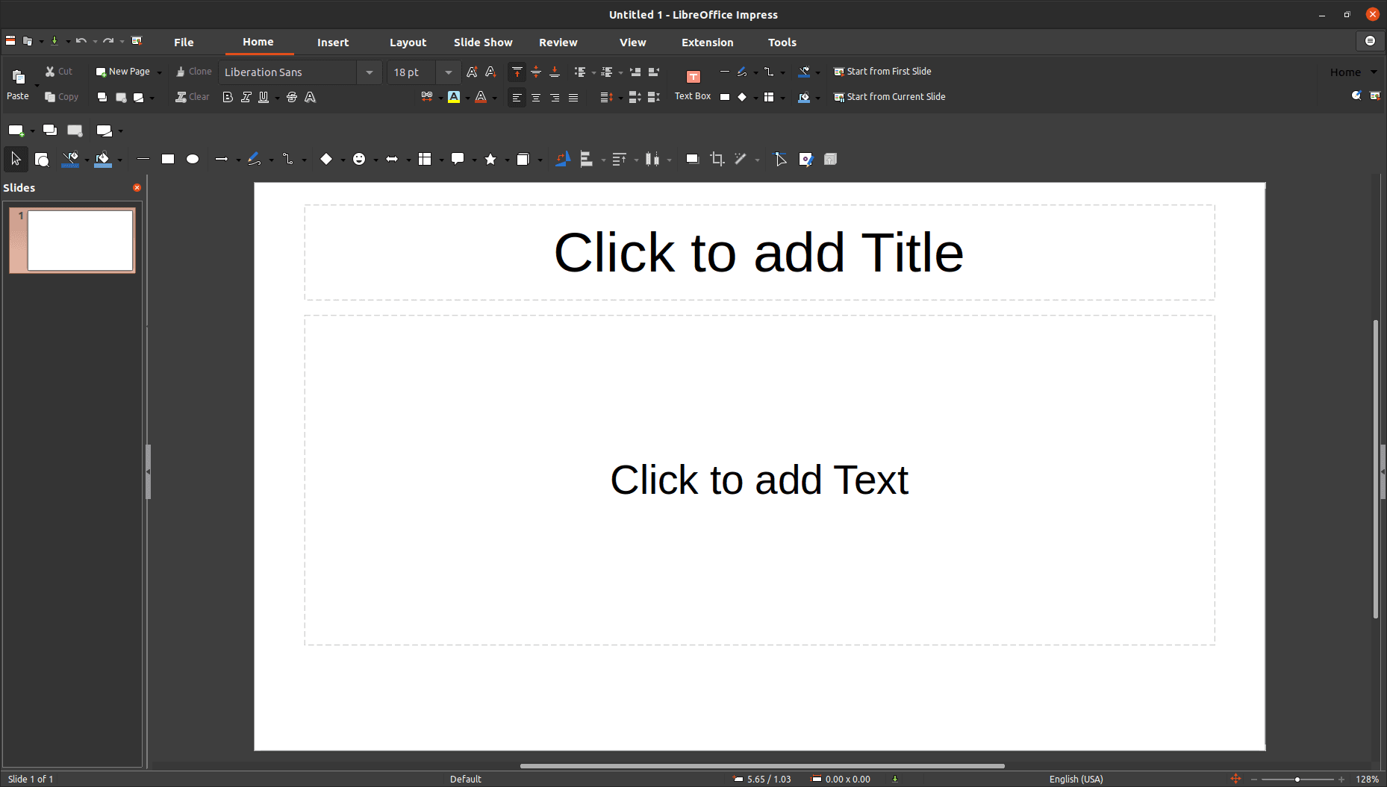Select the Ellipse shape tool
The height and width of the screenshot is (787, 1387).
(x=193, y=159)
